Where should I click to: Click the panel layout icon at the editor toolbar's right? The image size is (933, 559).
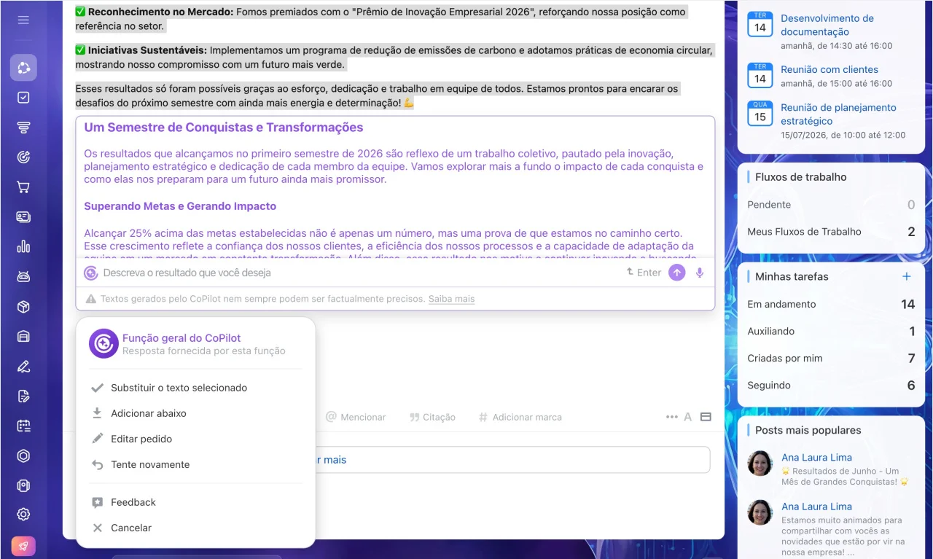[x=706, y=417]
